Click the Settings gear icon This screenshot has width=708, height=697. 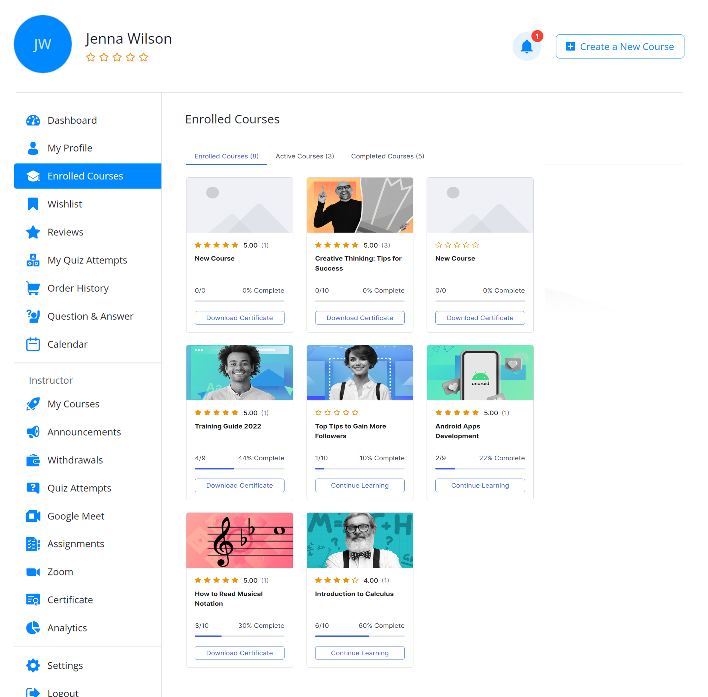(33, 665)
